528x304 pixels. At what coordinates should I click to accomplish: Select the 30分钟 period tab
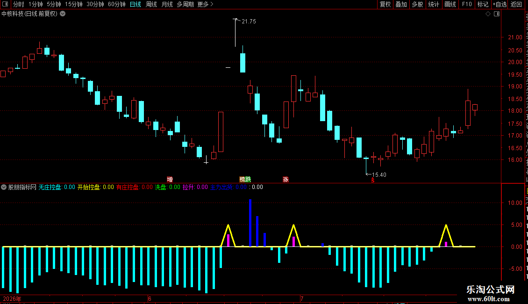click(95, 4)
